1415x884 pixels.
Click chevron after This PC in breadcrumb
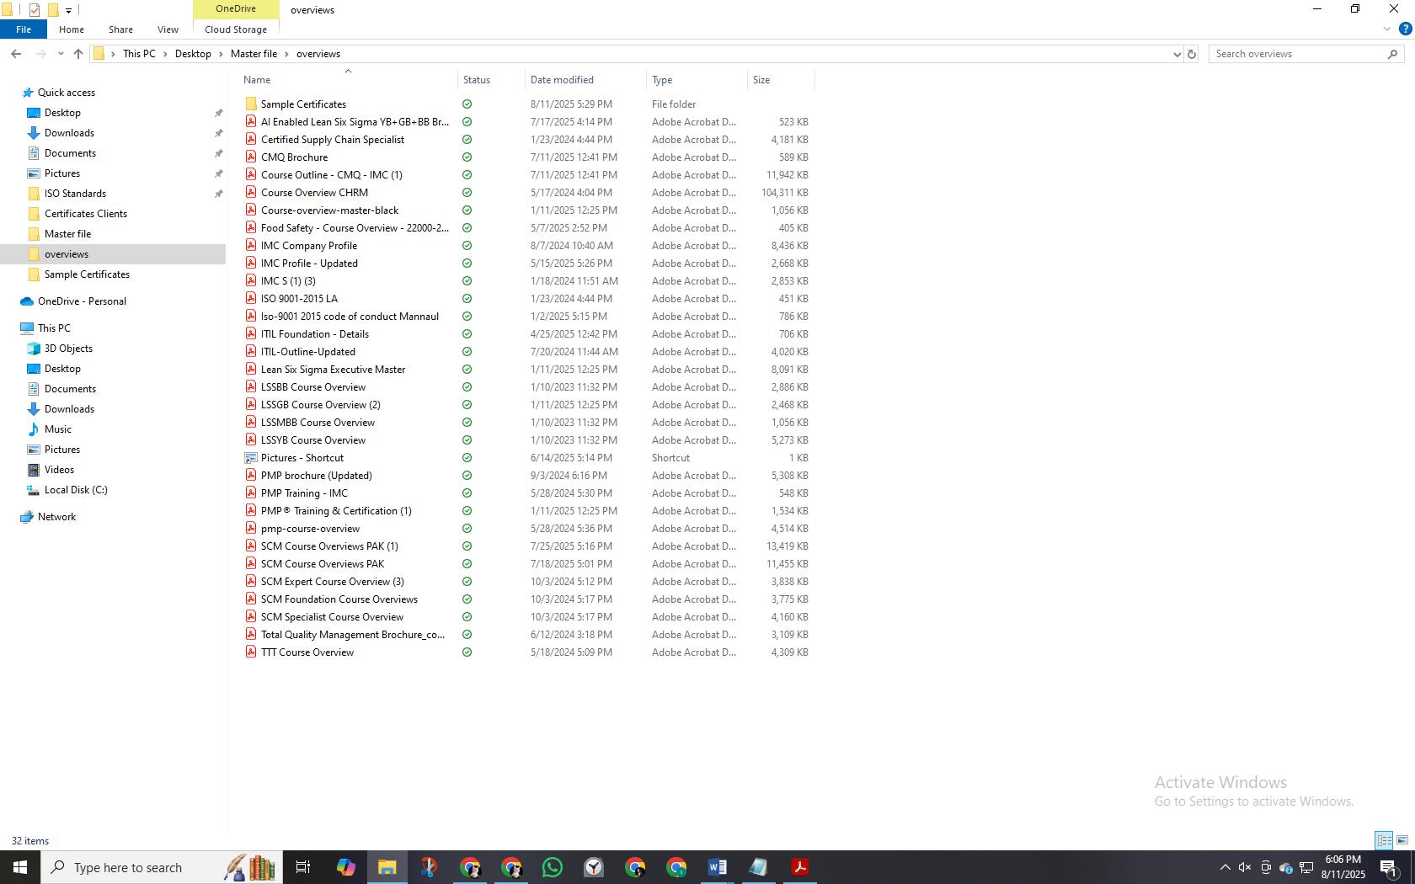166,54
